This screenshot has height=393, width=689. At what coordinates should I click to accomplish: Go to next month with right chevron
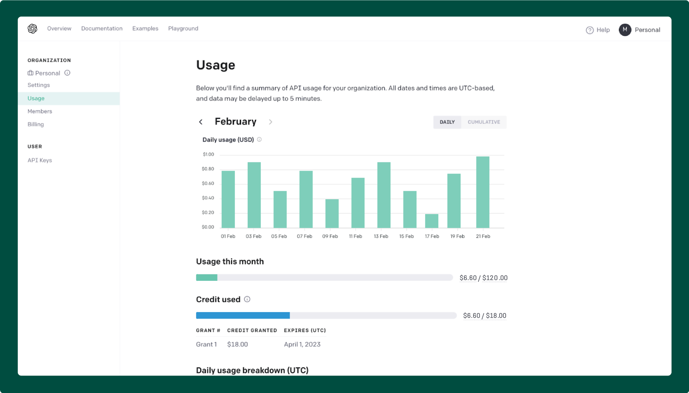(270, 122)
